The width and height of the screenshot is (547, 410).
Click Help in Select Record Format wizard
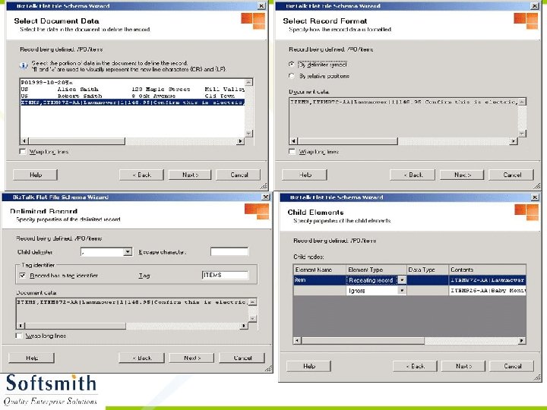point(305,175)
